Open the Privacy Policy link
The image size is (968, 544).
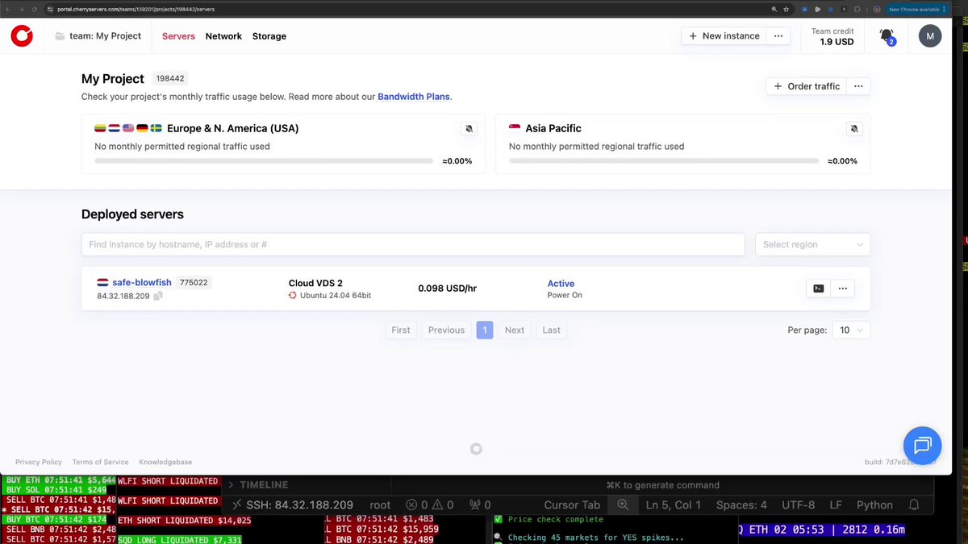tap(39, 463)
